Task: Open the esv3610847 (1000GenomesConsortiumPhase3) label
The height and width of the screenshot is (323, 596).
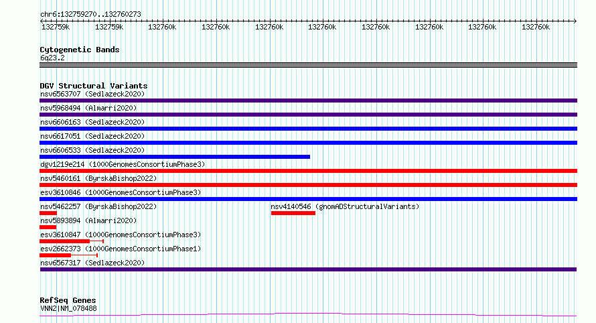Action: [x=121, y=235]
